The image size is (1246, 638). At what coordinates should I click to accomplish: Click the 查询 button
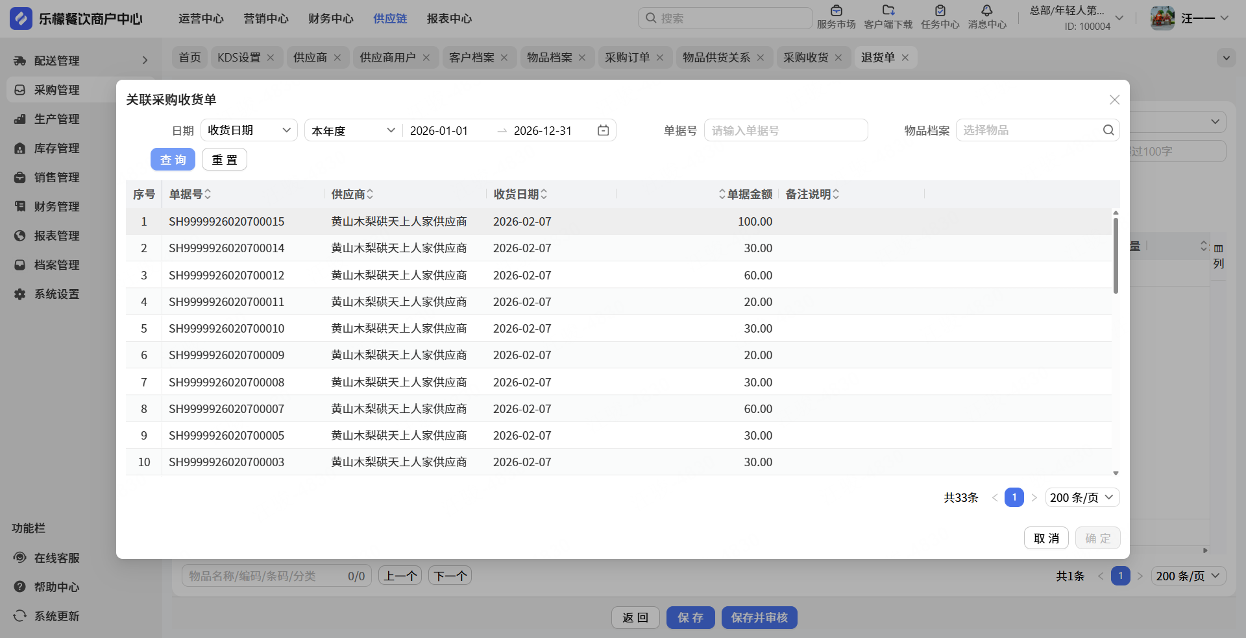pyautogui.click(x=173, y=159)
